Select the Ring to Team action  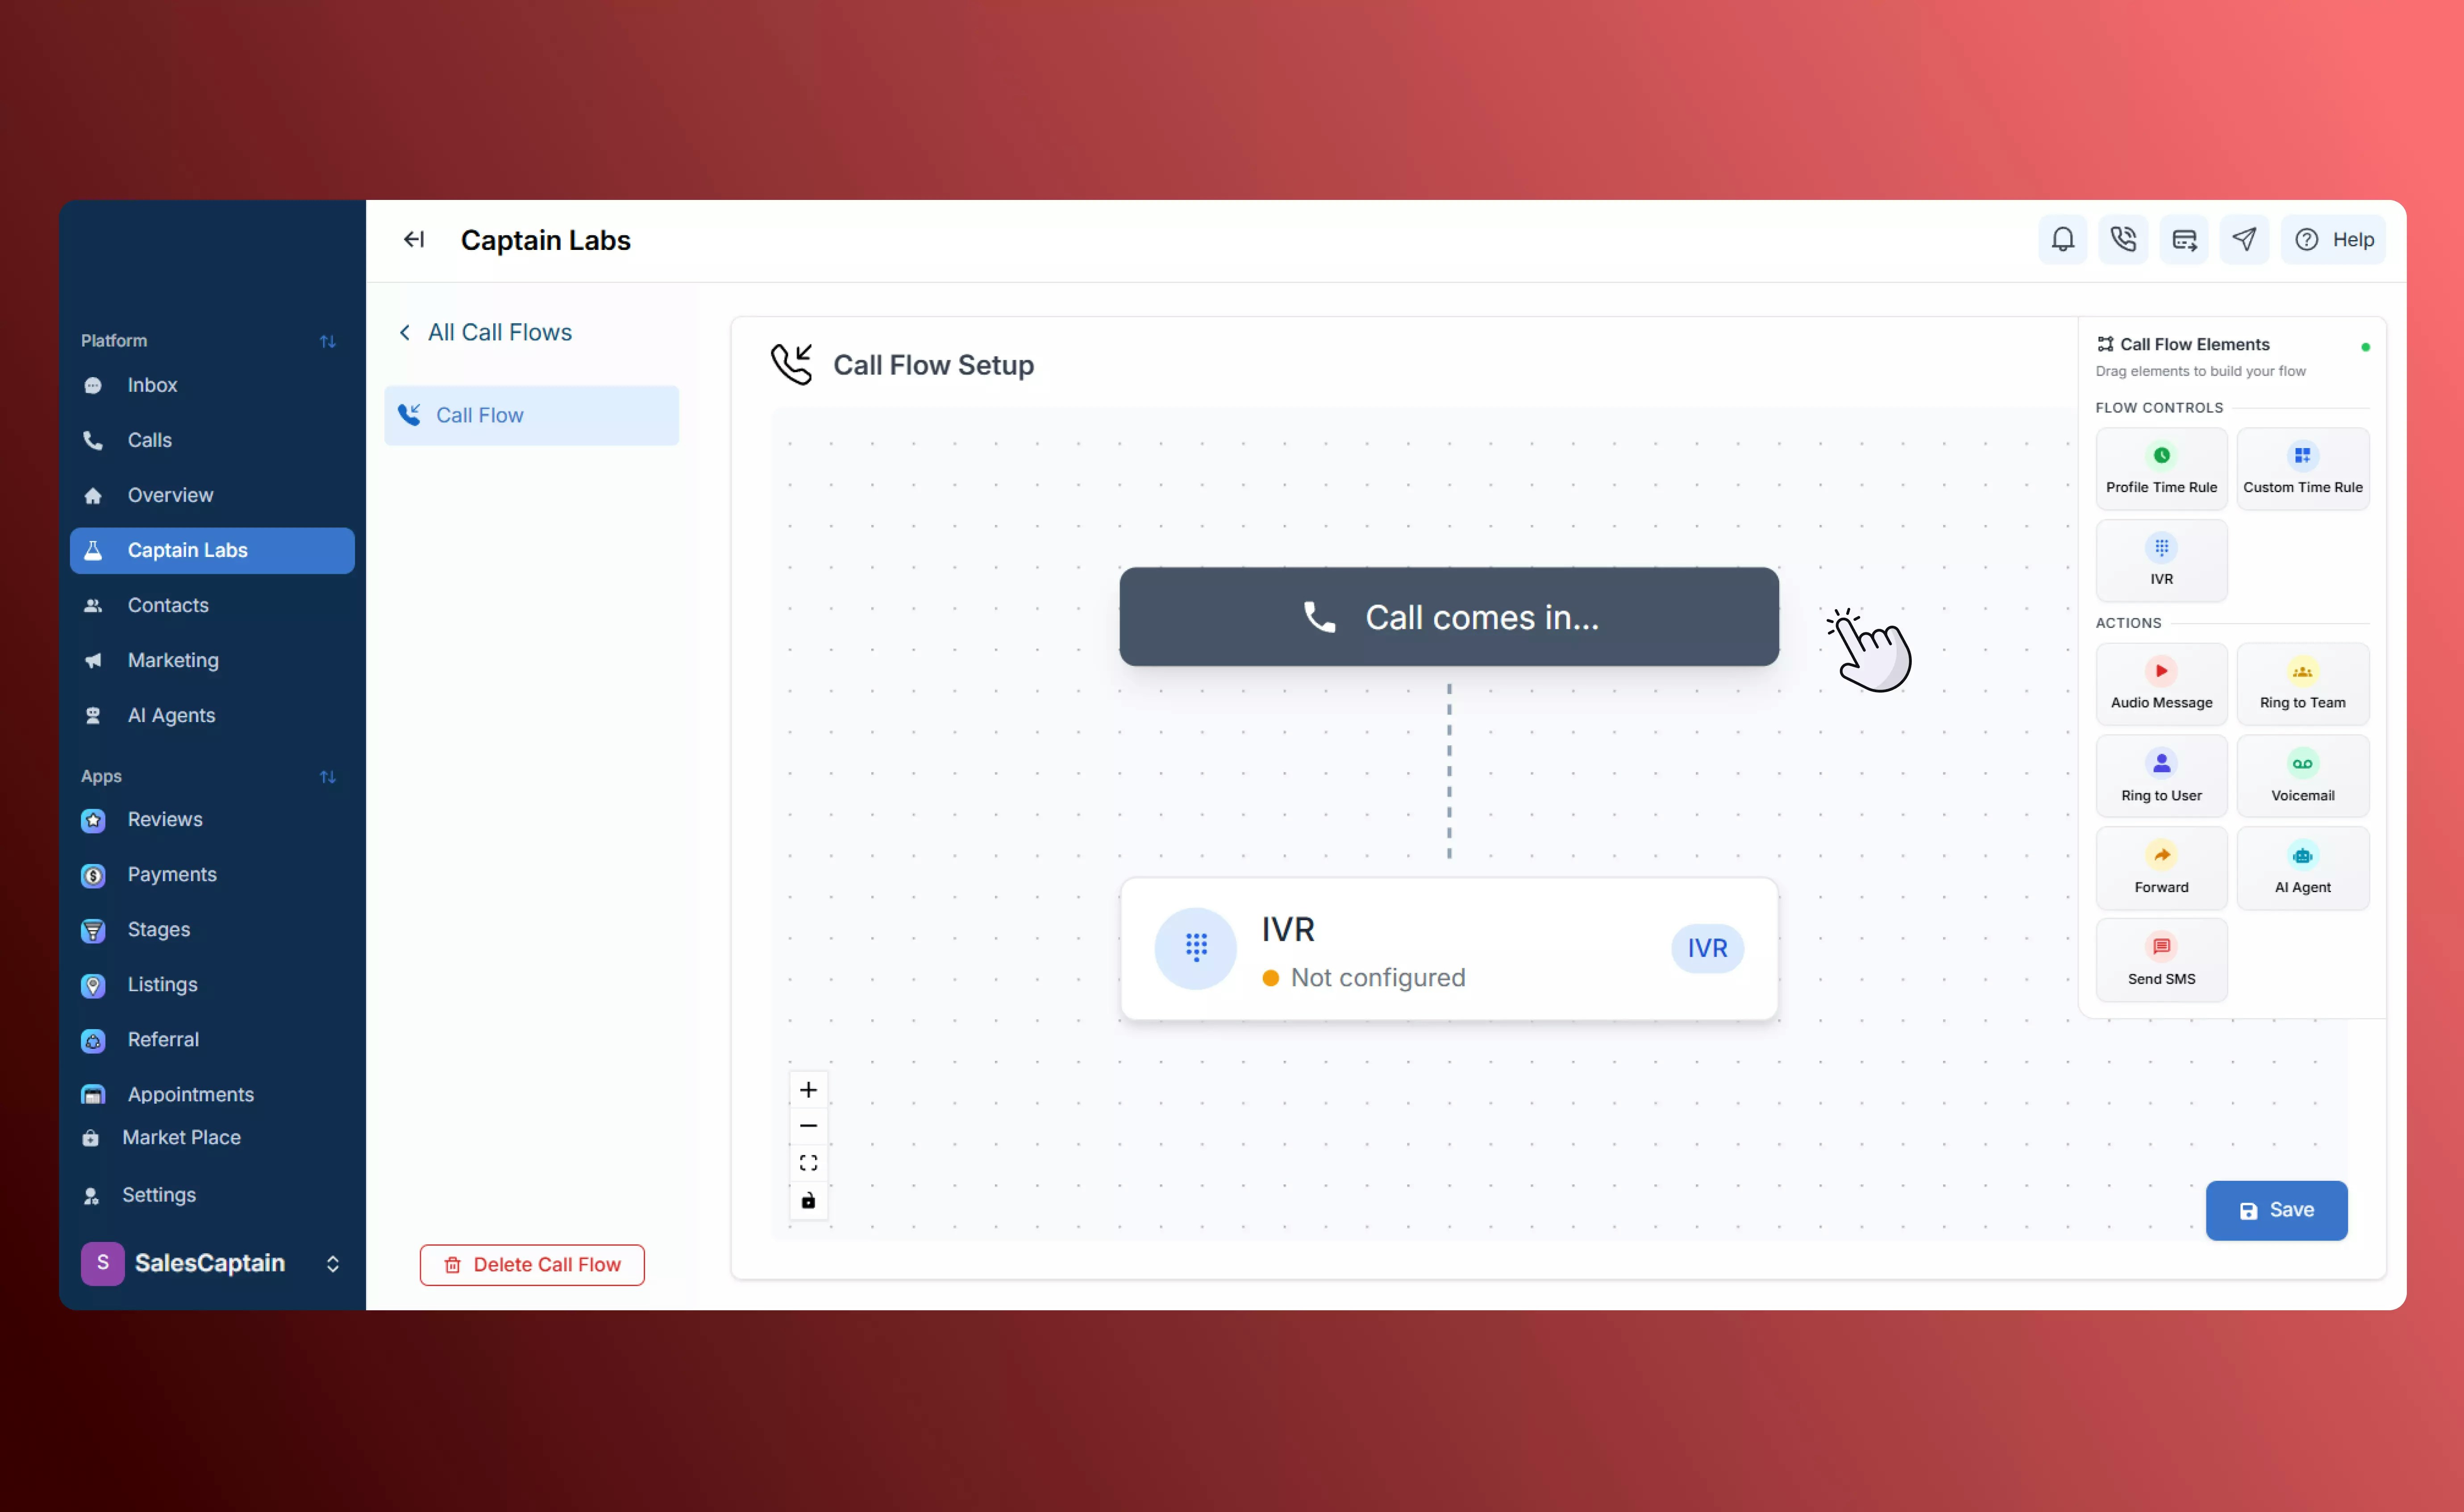[2303, 683]
